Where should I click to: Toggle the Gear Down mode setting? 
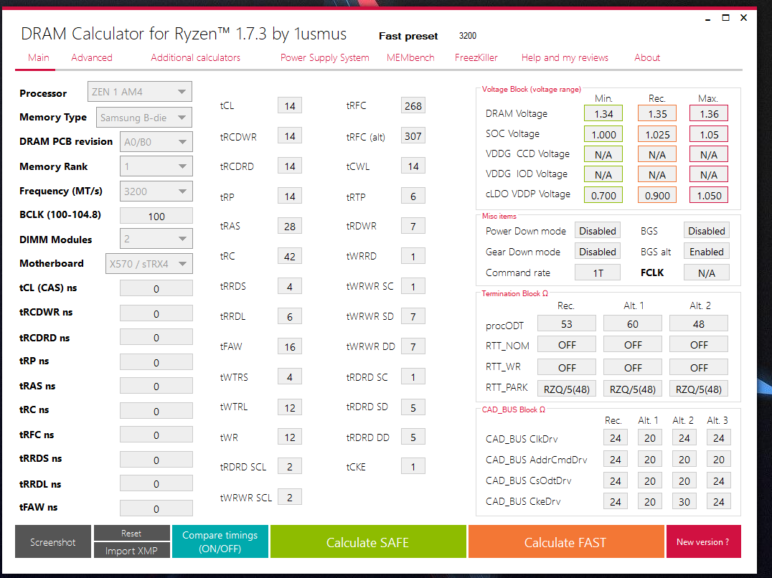598,251
